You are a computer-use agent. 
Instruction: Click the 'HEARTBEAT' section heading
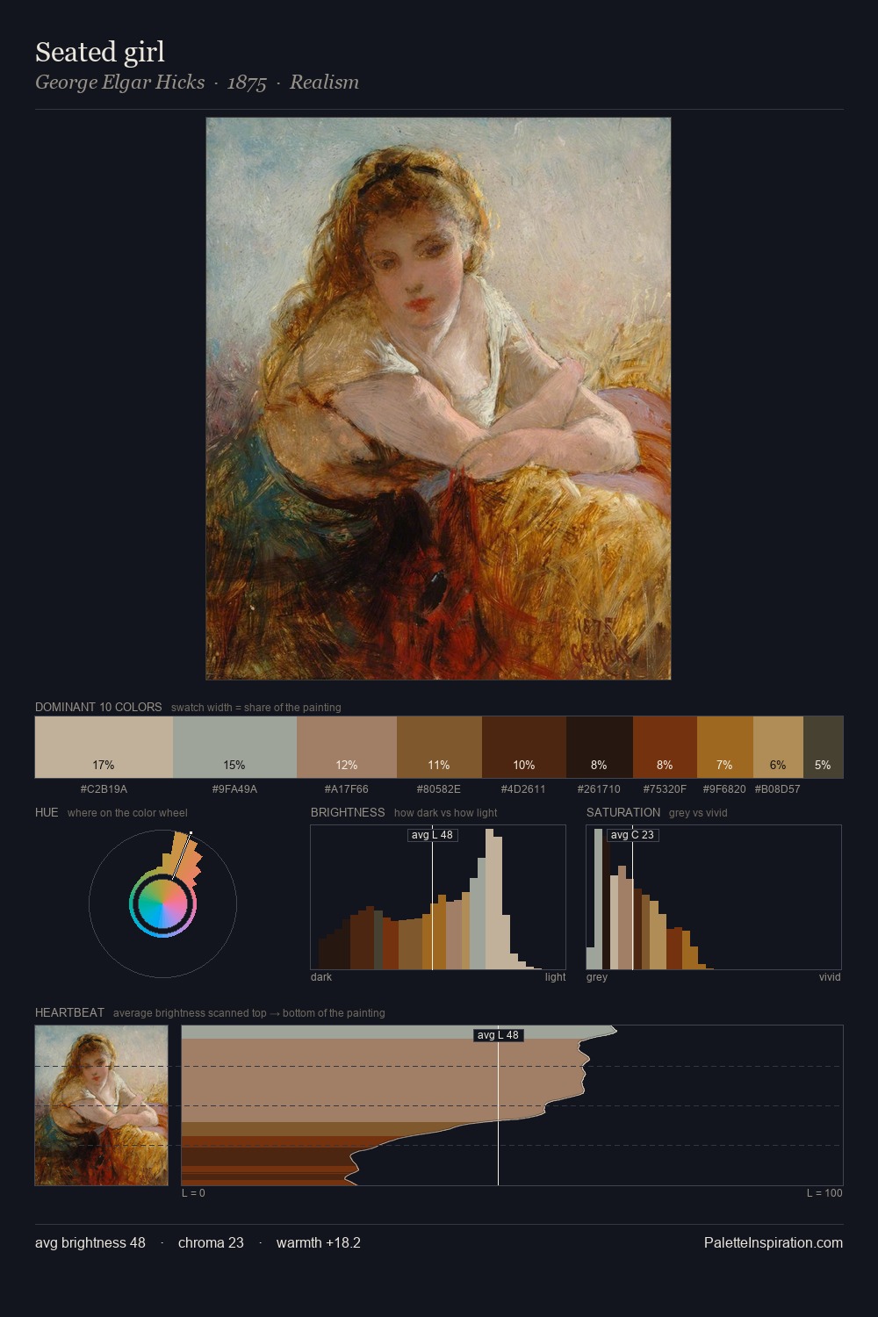[x=69, y=1012]
